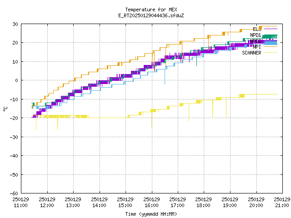Click the °C axis unit label
The image size is (291, 218).
point(5,109)
